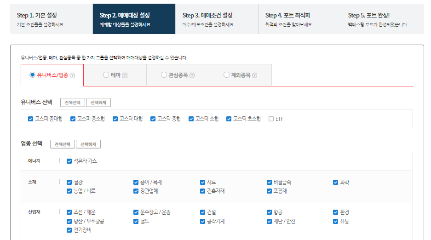Image resolution: width=431 pixels, height=240 pixels.
Task: Click 전체선택 button for 업종 선택
Action: 63,144
